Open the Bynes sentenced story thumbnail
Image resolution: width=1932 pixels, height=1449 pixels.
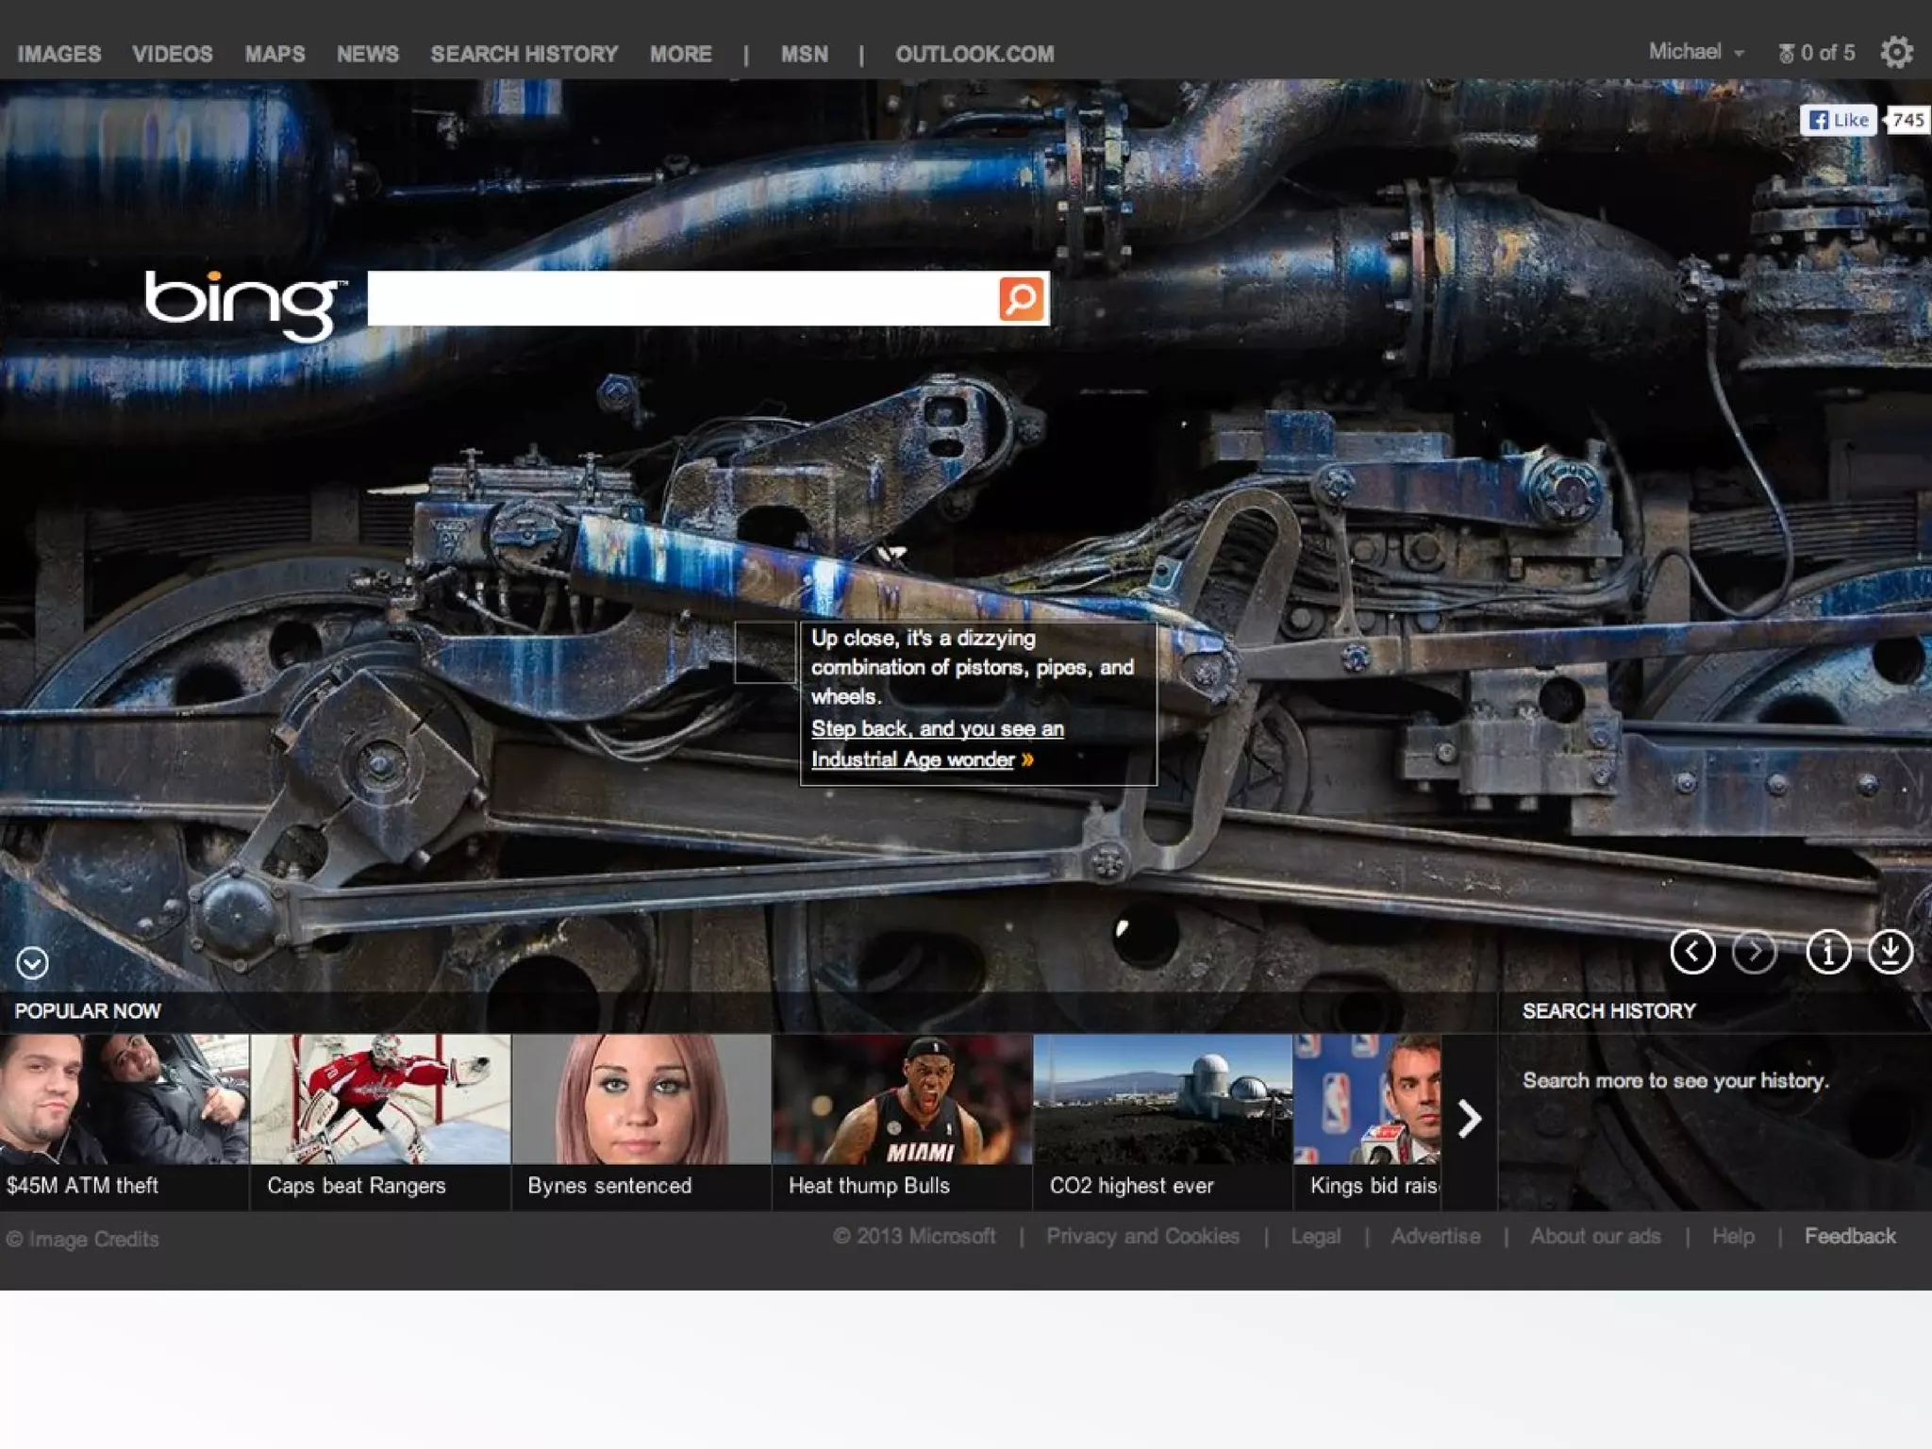click(641, 1100)
